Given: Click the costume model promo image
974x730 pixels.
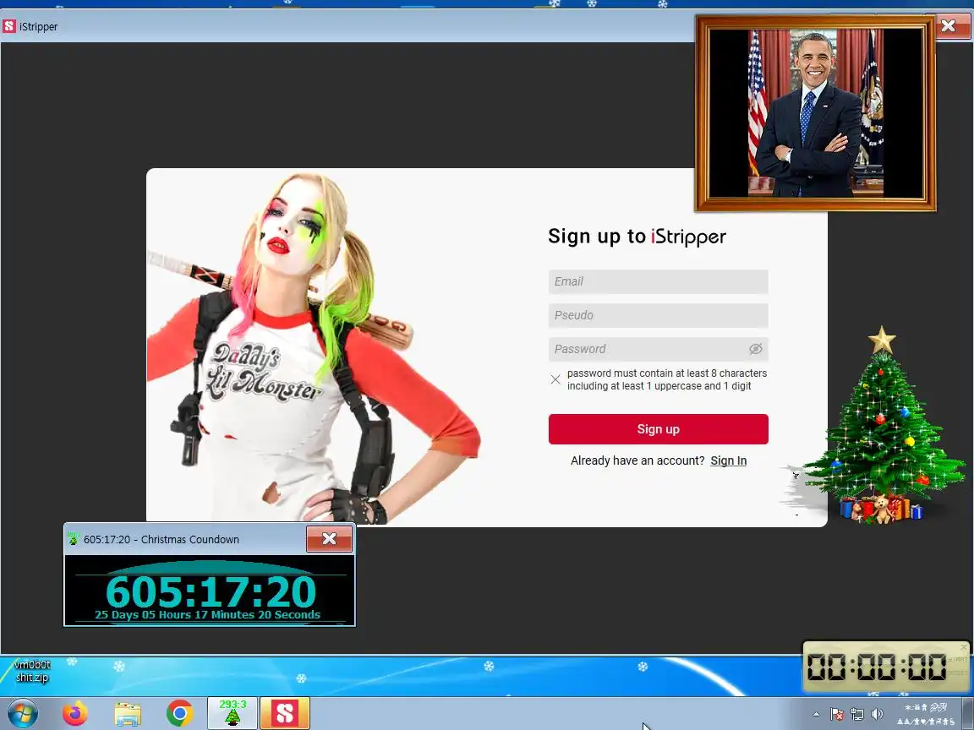Looking at the screenshot, I should (x=314, y=347).
